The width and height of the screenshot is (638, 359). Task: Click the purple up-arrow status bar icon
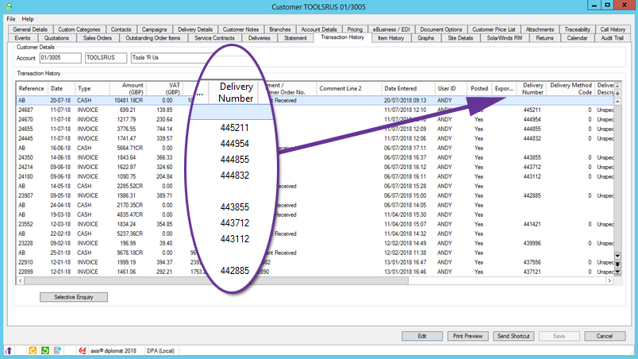point(9,350)
